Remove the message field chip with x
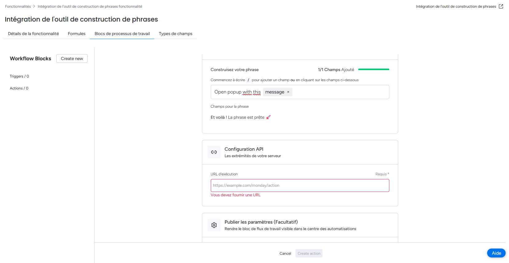Viewport: 509px width, 263px height. point(288,92)
